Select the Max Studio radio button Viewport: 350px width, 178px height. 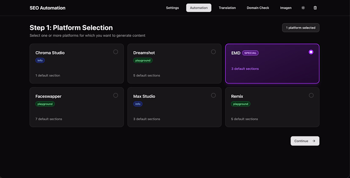coord(213,95)
